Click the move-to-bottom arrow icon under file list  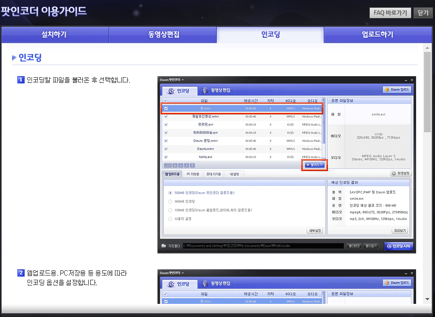193,165
